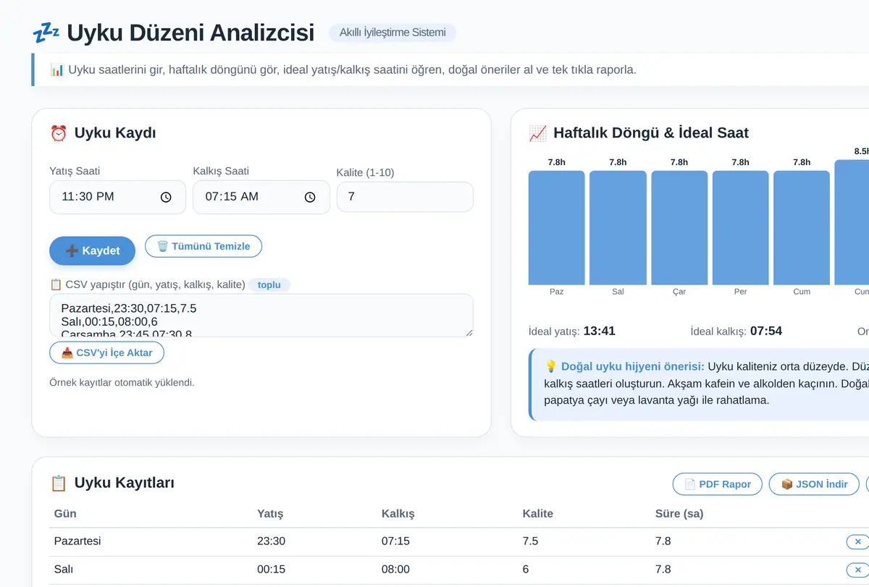Image resolution: width=869 pixels, height=587 pixels.
Task: Click the Süre (sa) column header
Action: (679, 513)
